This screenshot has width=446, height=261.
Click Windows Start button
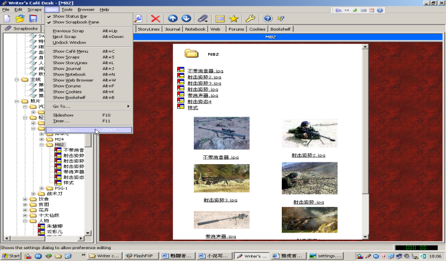point(11,256)
